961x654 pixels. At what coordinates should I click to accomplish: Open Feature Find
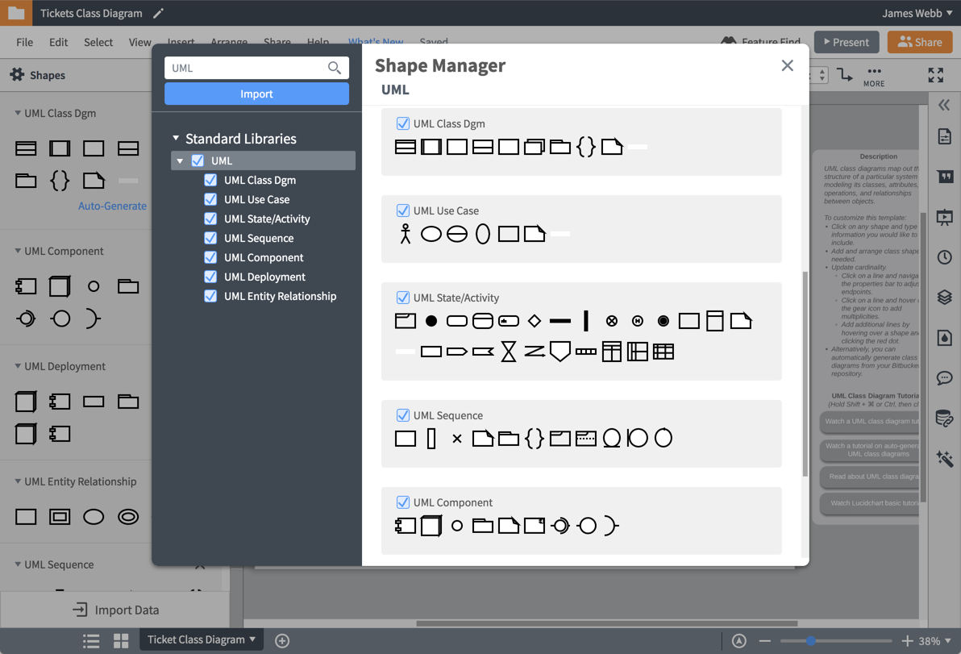tap(759, 41)
